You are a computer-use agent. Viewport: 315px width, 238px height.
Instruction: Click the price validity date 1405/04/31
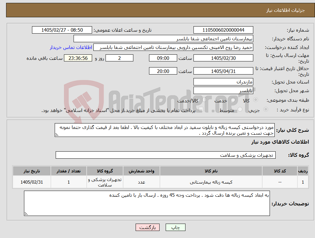223,71
